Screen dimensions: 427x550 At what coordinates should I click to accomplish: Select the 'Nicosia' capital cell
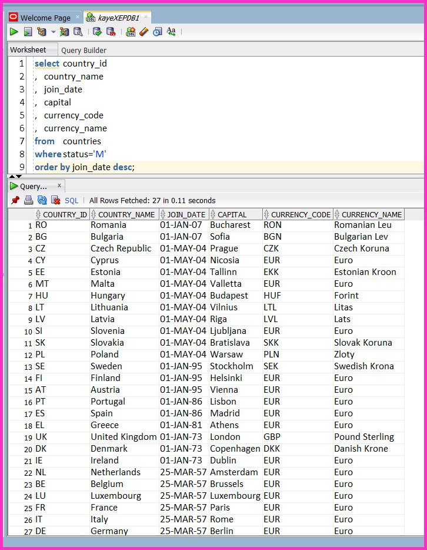pos(236,260)
